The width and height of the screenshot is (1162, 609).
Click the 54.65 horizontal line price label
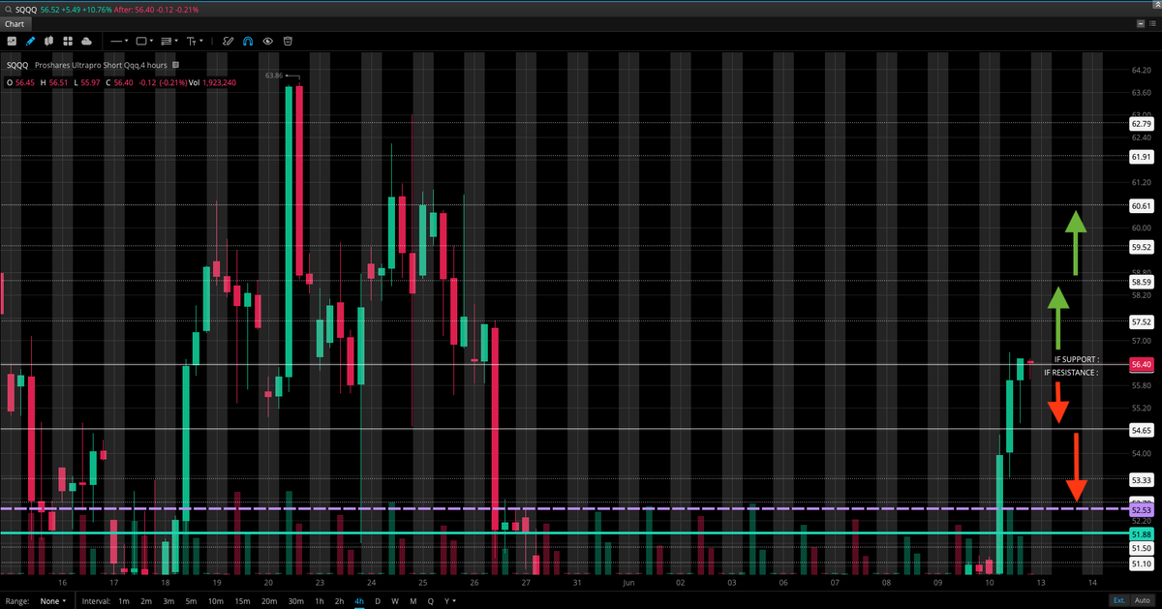[1141, 430]
